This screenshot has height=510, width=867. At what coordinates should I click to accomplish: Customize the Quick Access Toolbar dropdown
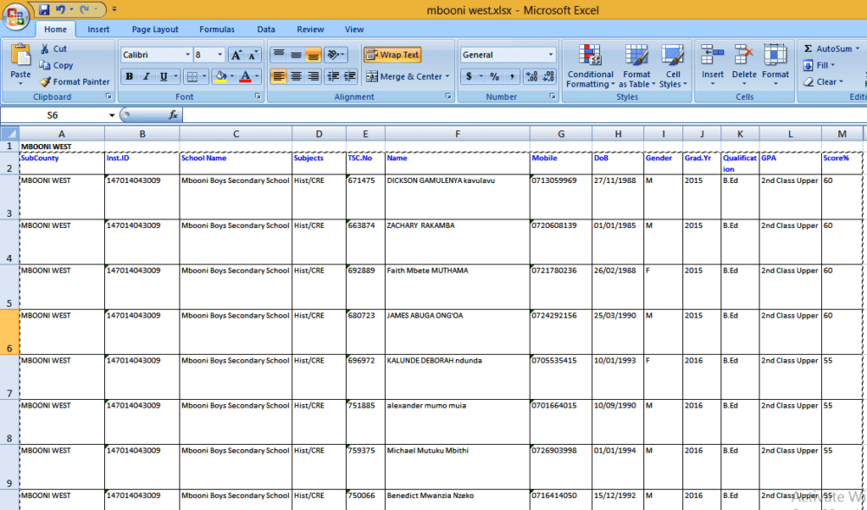tap(114, 10)
